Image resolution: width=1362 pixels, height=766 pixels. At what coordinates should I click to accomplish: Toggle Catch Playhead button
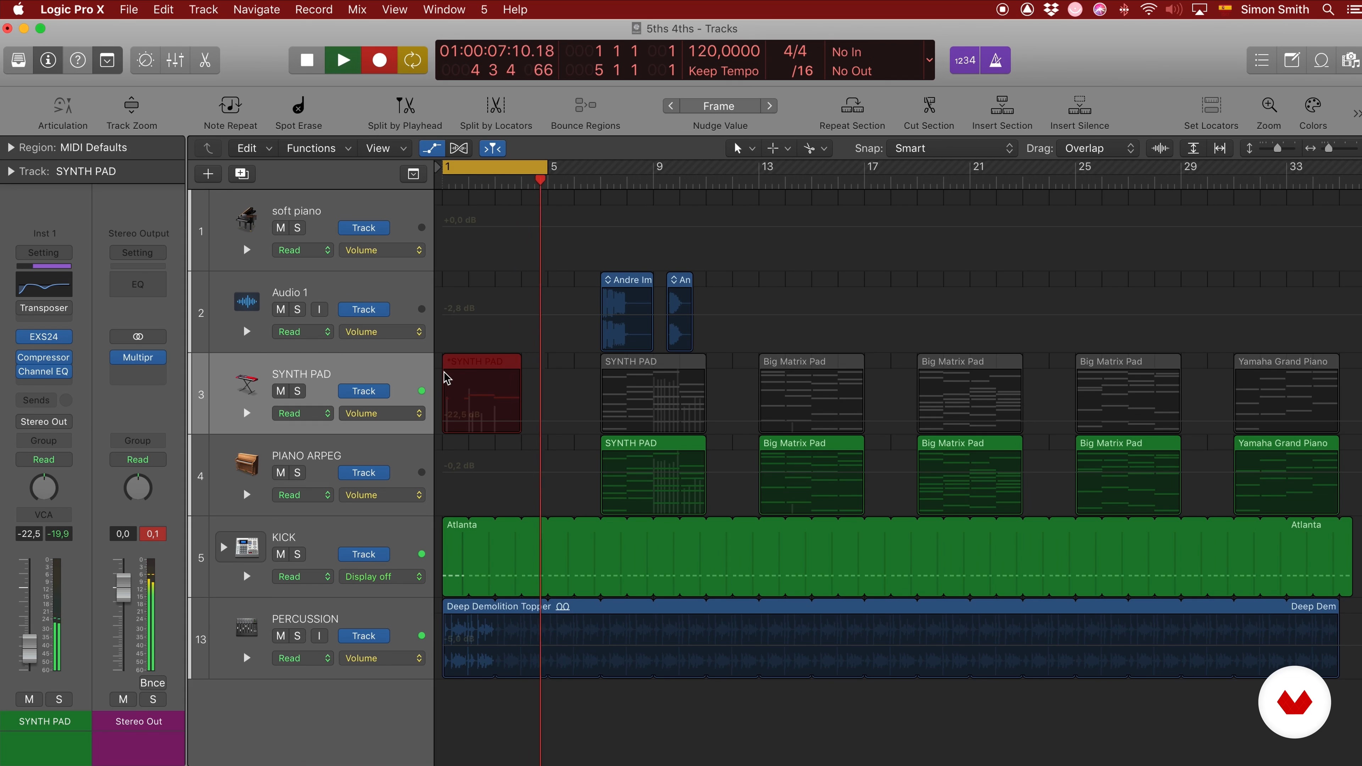click(x=492, y=149)
